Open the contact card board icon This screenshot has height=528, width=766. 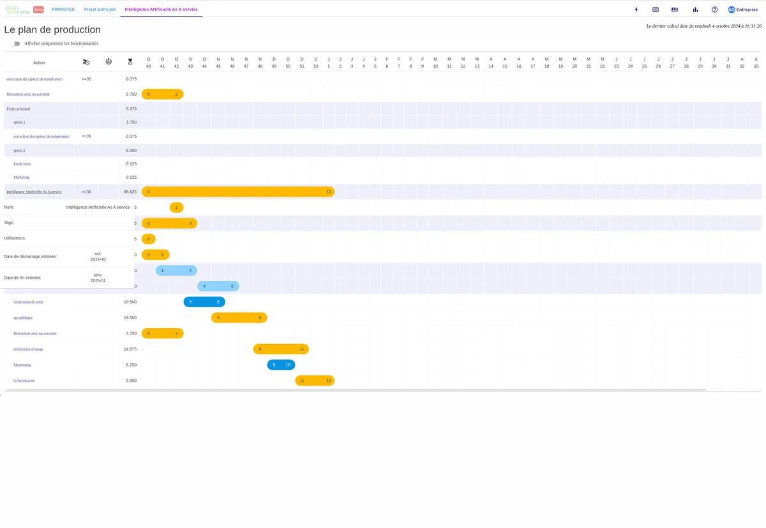pyautogui.click(x=675, y=10)
